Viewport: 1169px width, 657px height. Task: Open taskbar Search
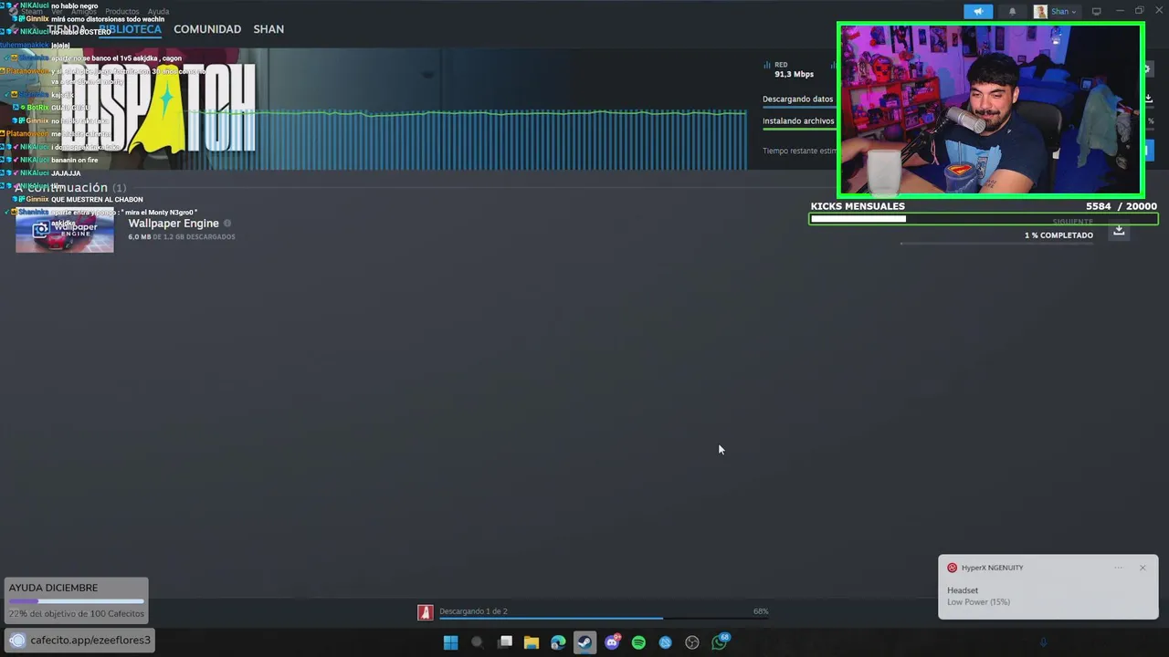click(477, 642)
